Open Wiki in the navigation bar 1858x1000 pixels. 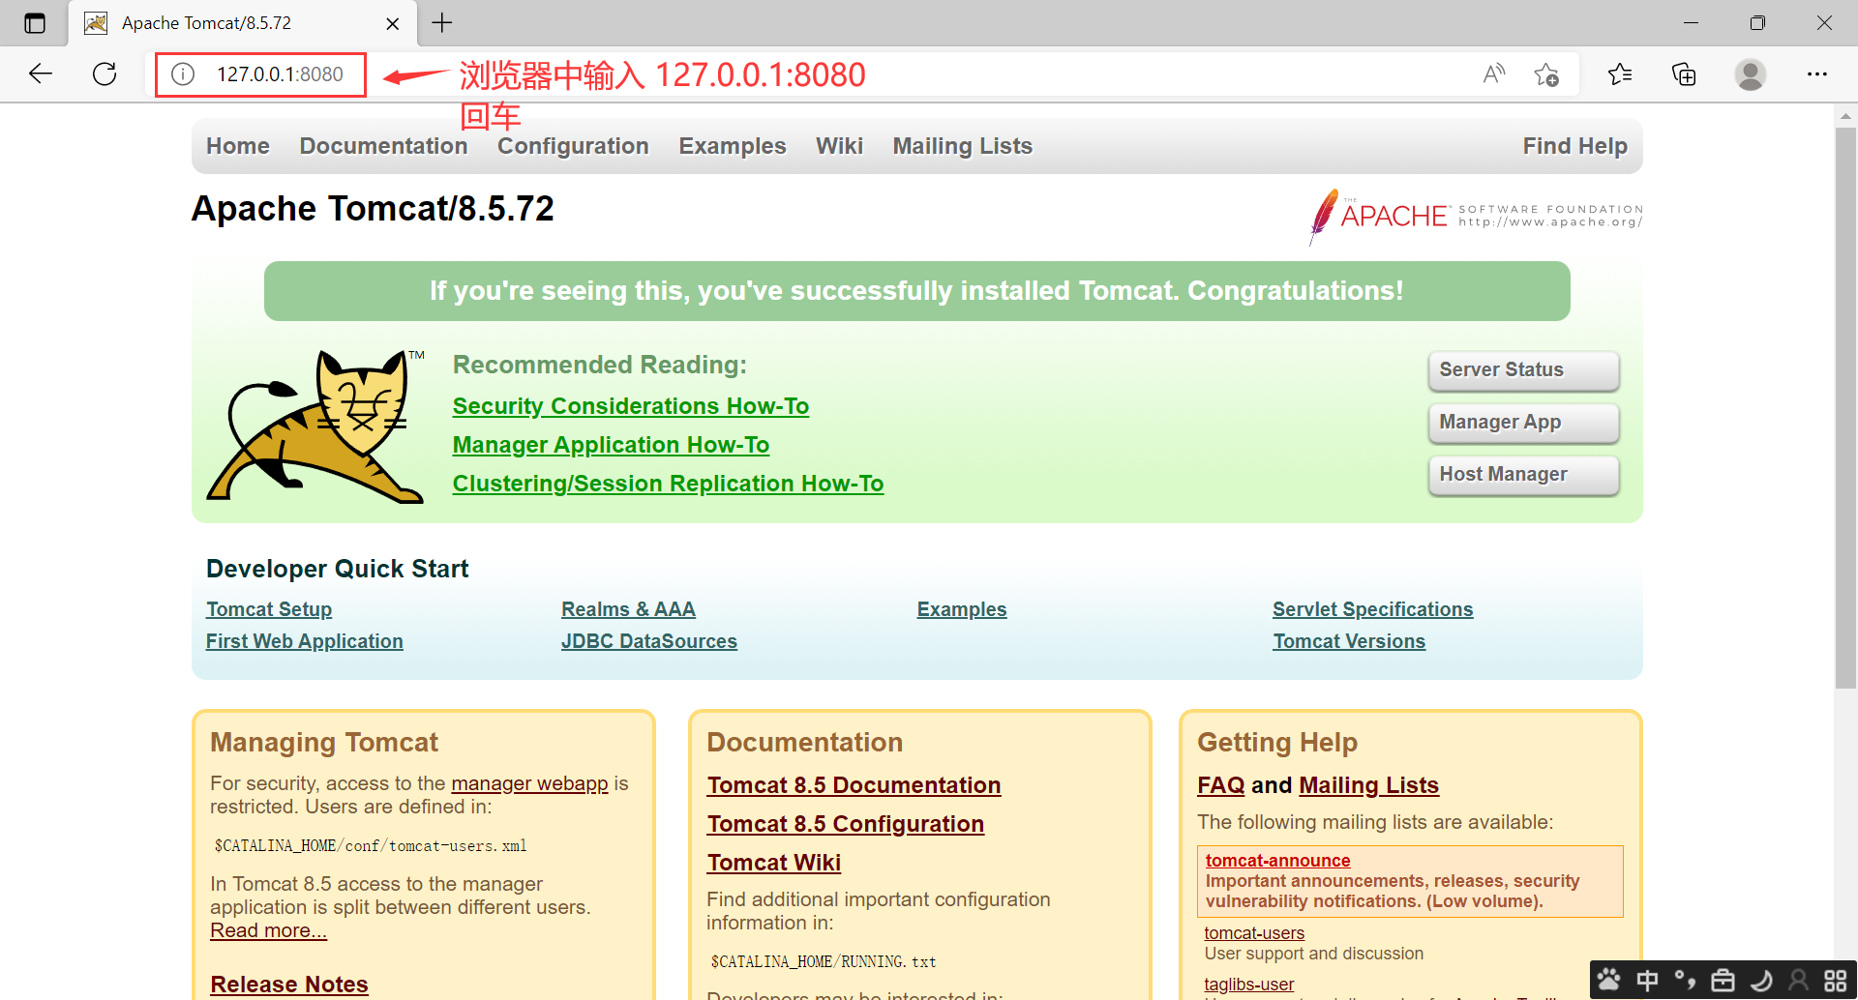click(839, 146)
